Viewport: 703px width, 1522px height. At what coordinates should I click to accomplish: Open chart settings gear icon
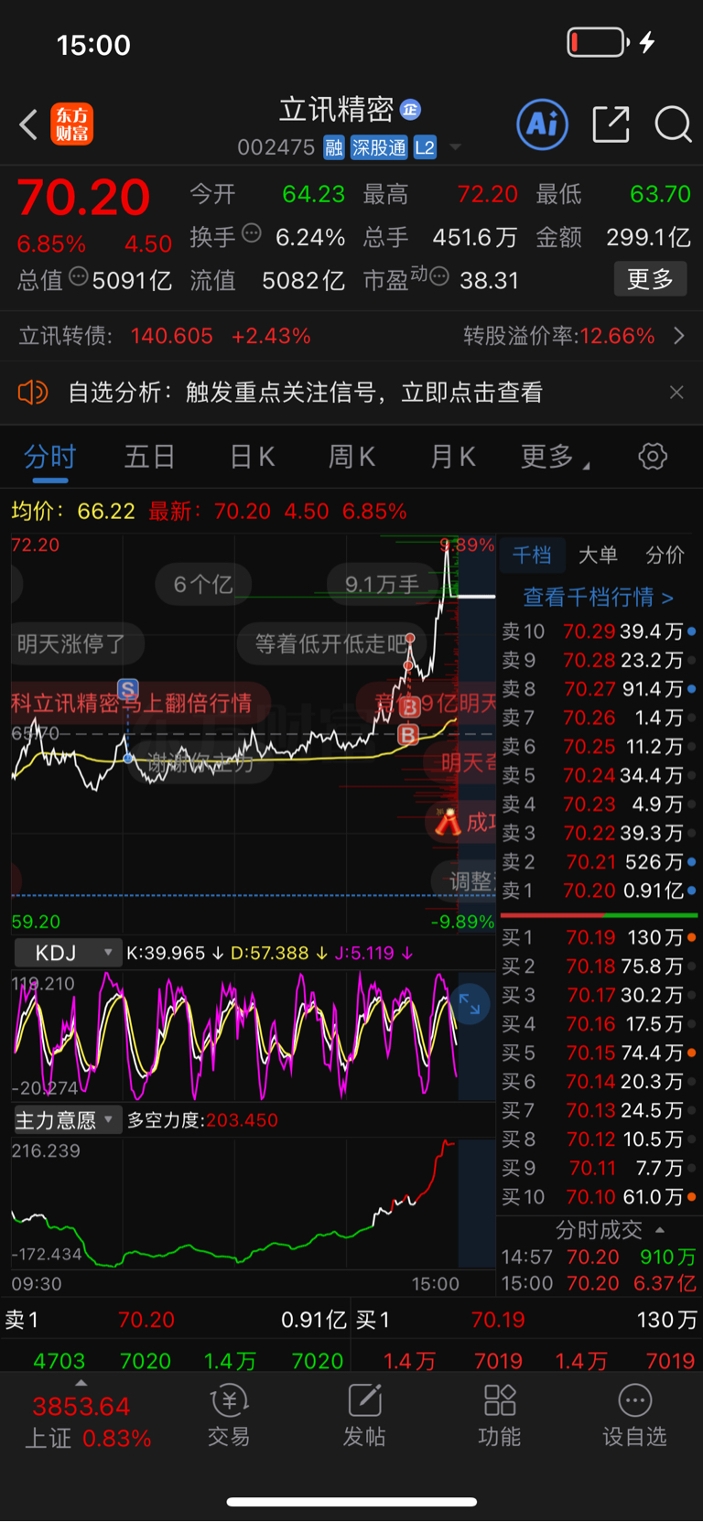point(653,457)
